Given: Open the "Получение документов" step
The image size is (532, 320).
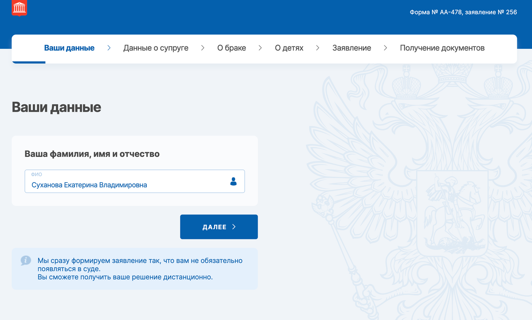Looking at the screenshot, I should click(x=442, y=48).
